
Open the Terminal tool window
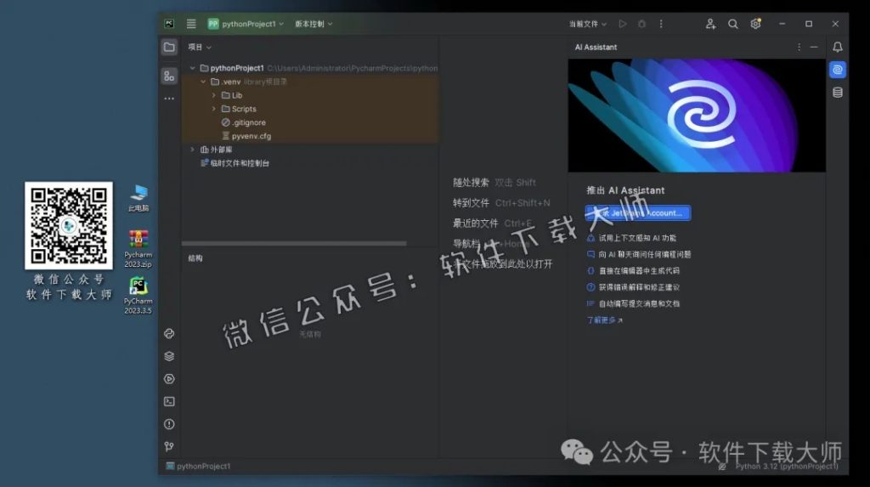coord(169,401)
